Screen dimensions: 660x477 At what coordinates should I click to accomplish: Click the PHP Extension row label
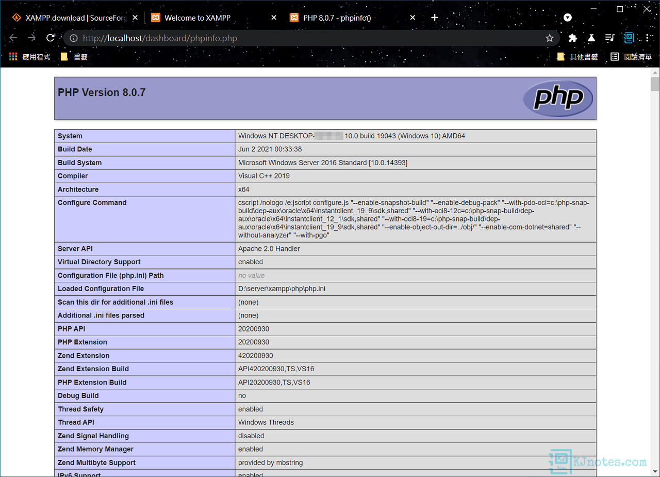pos(82,342)
